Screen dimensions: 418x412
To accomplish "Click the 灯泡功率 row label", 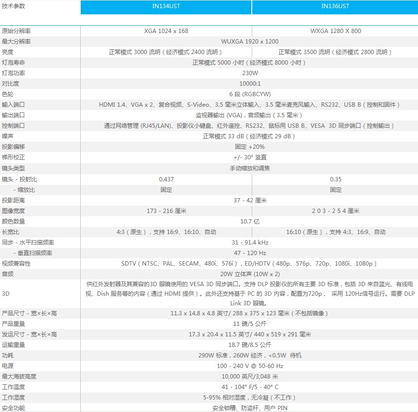I will (x=13, y=73).
